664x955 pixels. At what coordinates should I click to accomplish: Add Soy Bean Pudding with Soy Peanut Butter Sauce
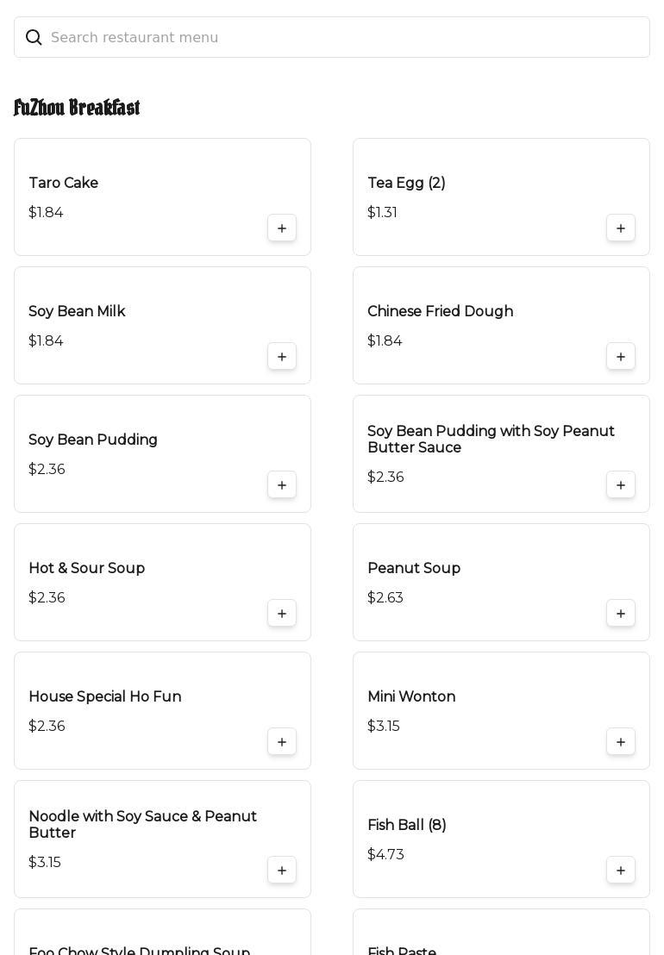point(621,485)
